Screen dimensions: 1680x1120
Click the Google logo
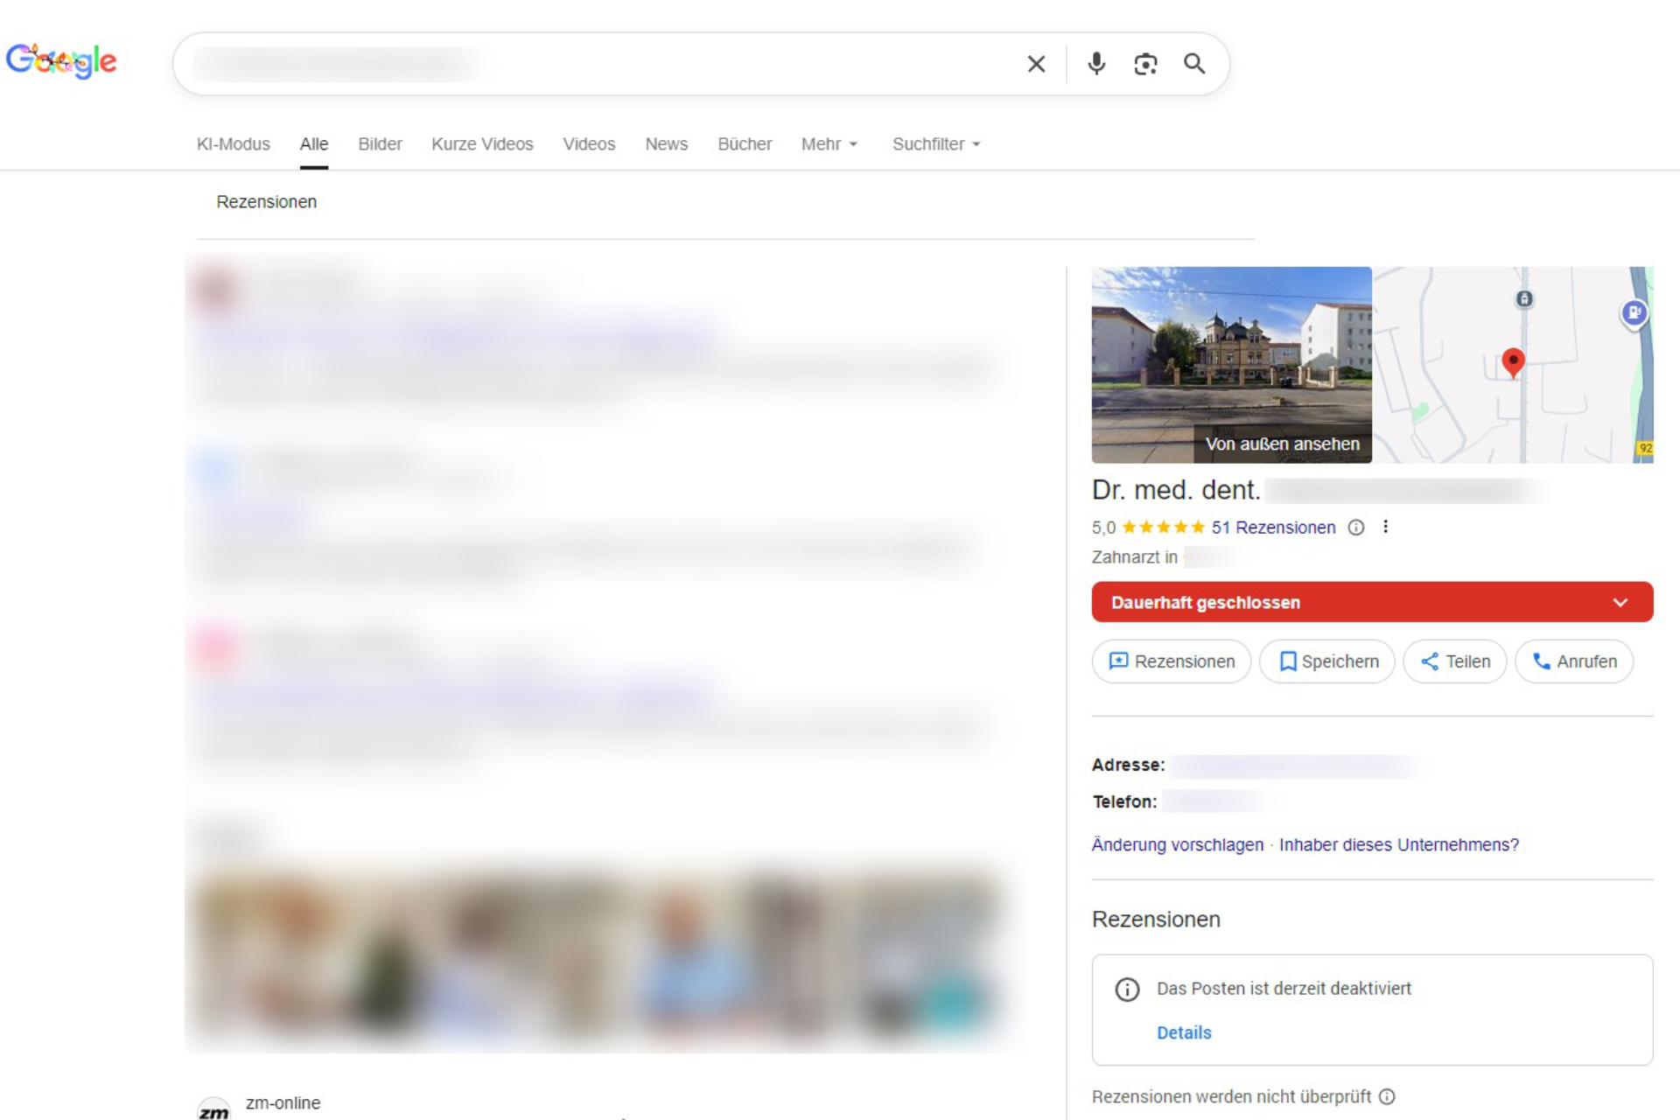pos(60,61)
